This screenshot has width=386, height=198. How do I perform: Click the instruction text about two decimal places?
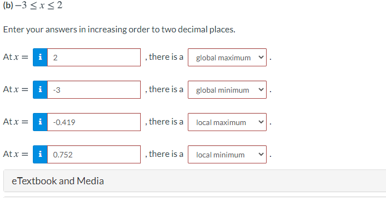[119, 30]
